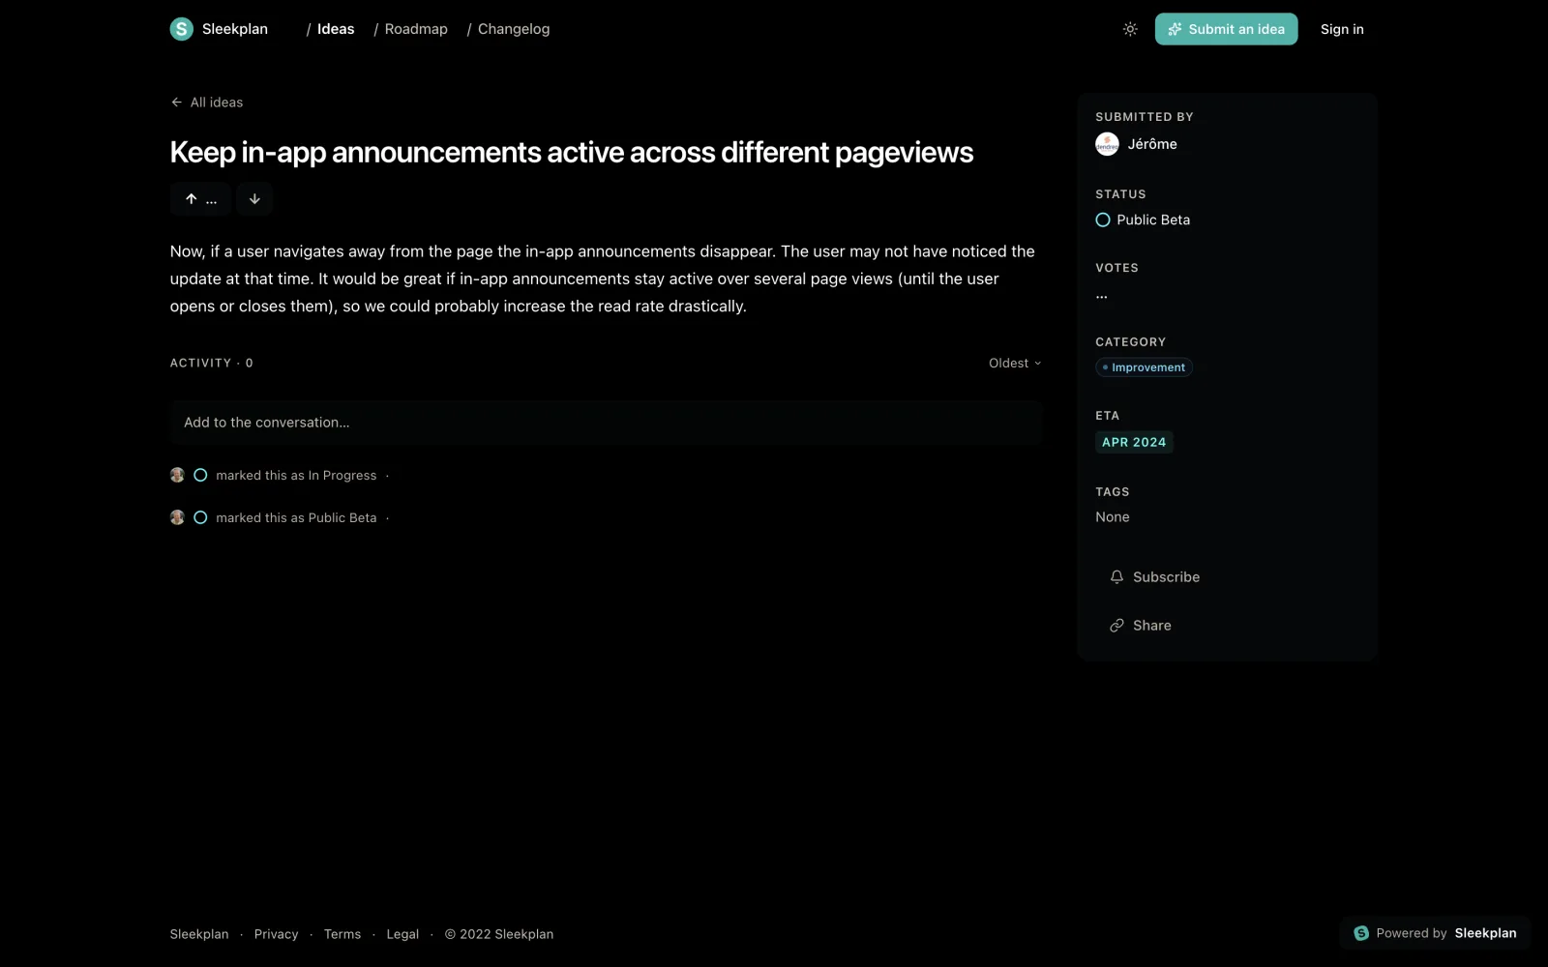Open the Changelog navigation tab
This screenshot has width=1548, height=967.
[514, 29]
